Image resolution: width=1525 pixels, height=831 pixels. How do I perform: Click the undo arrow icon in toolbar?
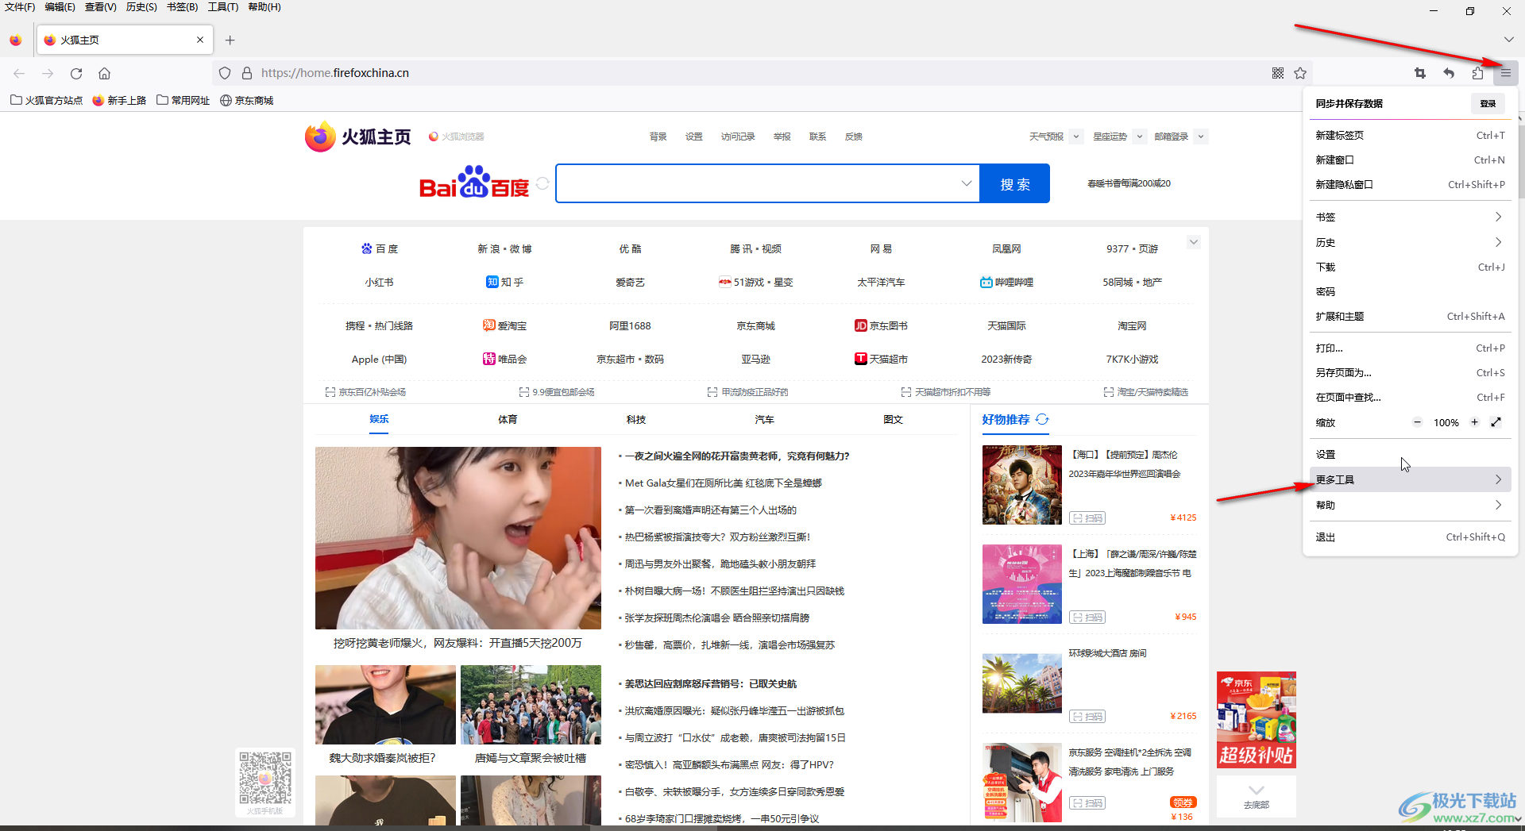coord(1449,73)
